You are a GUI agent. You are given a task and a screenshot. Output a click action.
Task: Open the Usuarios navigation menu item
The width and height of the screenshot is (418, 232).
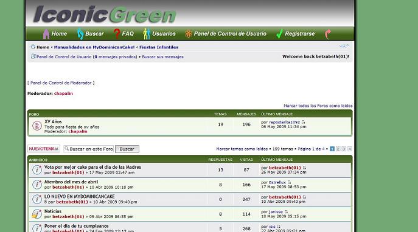(164, 34)
